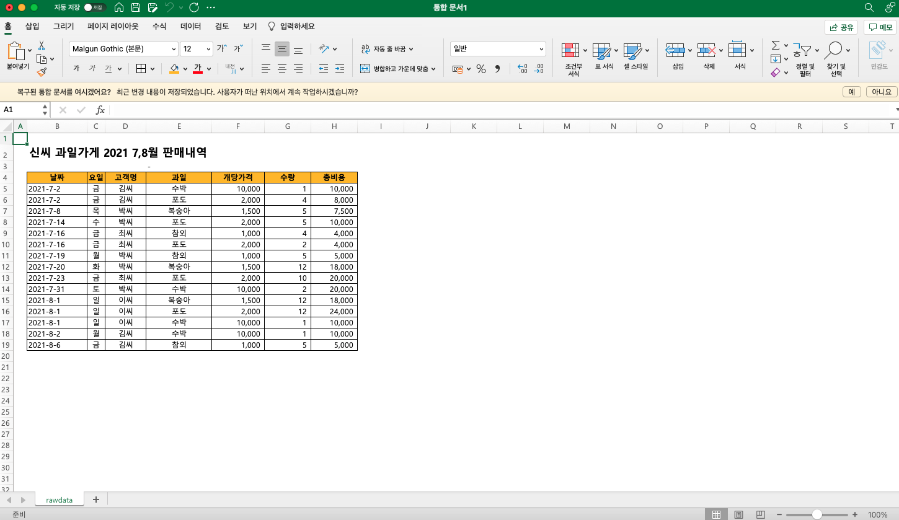Click the 공유 (Share) button
This screenshot has height=520, width=899.
(x=841, y=27)
